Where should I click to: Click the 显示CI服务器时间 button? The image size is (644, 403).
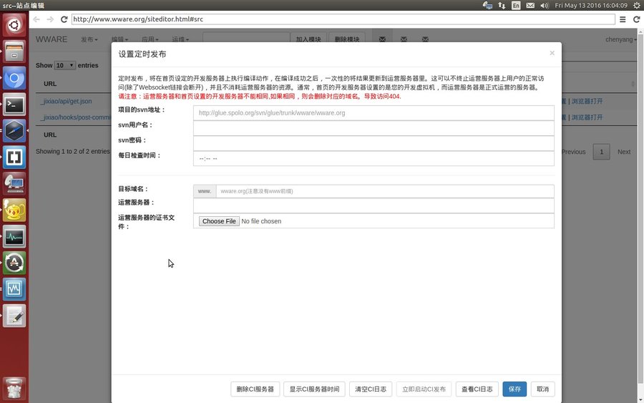(314, 389)
